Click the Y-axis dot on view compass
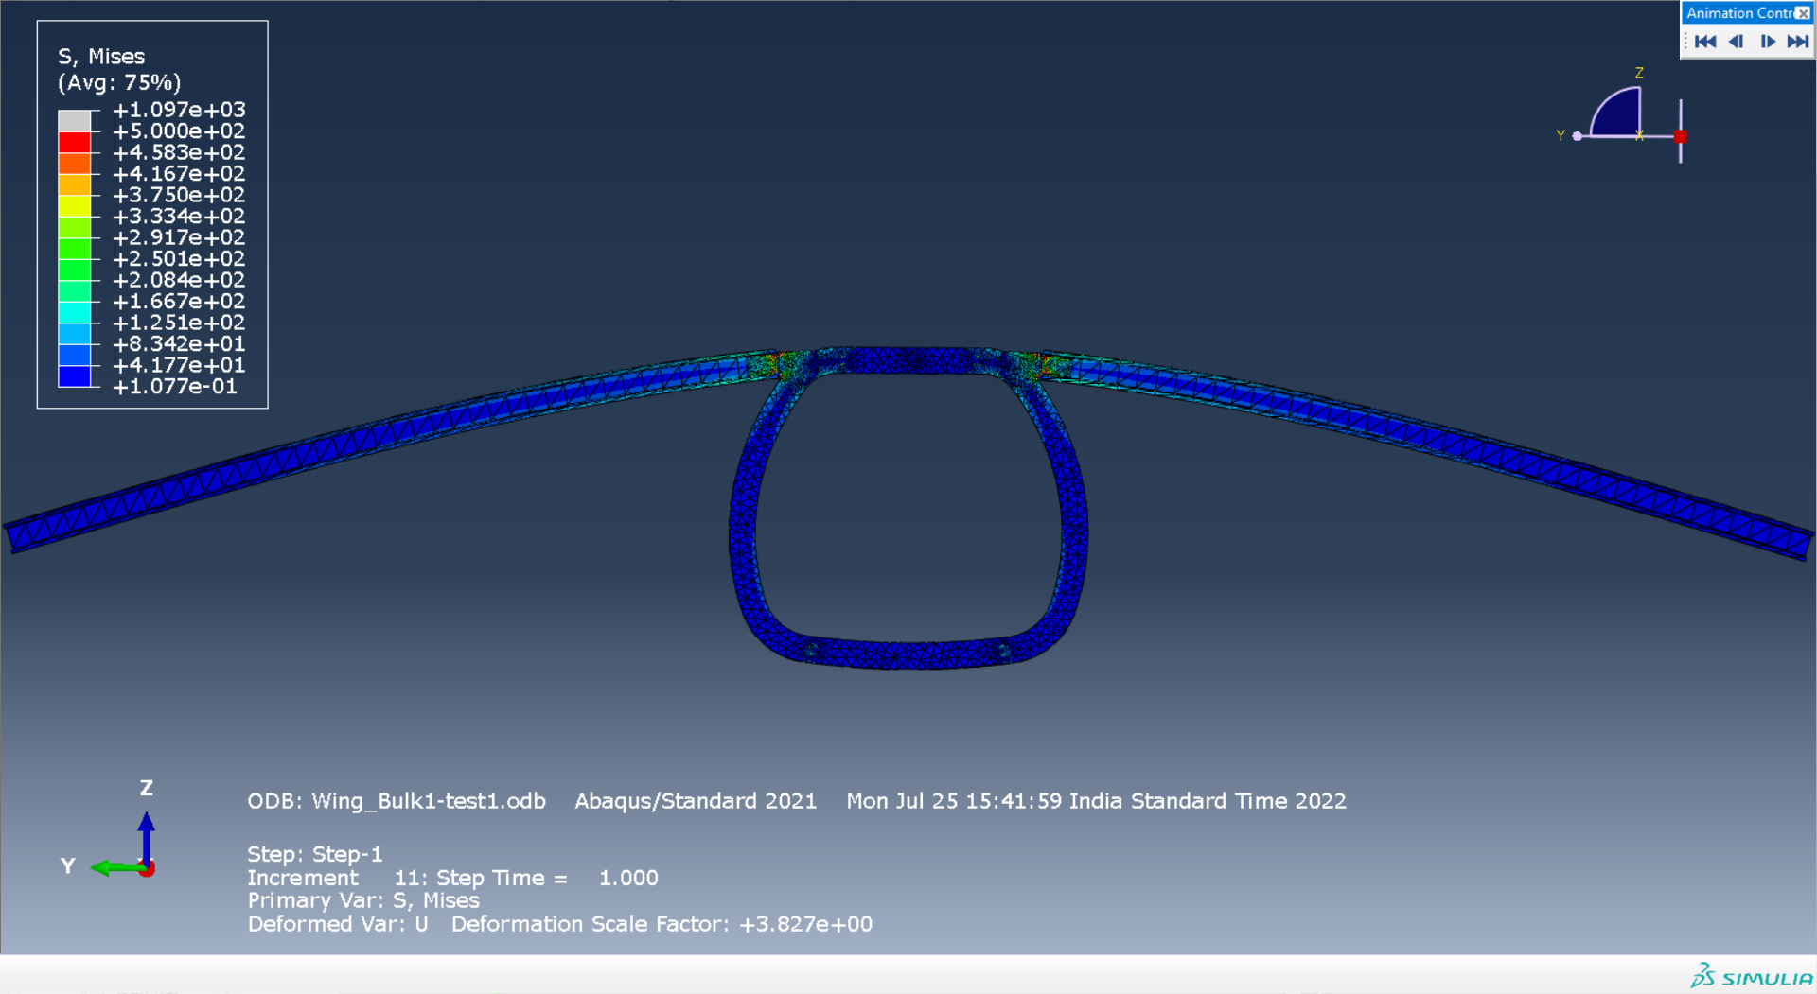The image size is (1817, 994). (x=1577, y=136)
